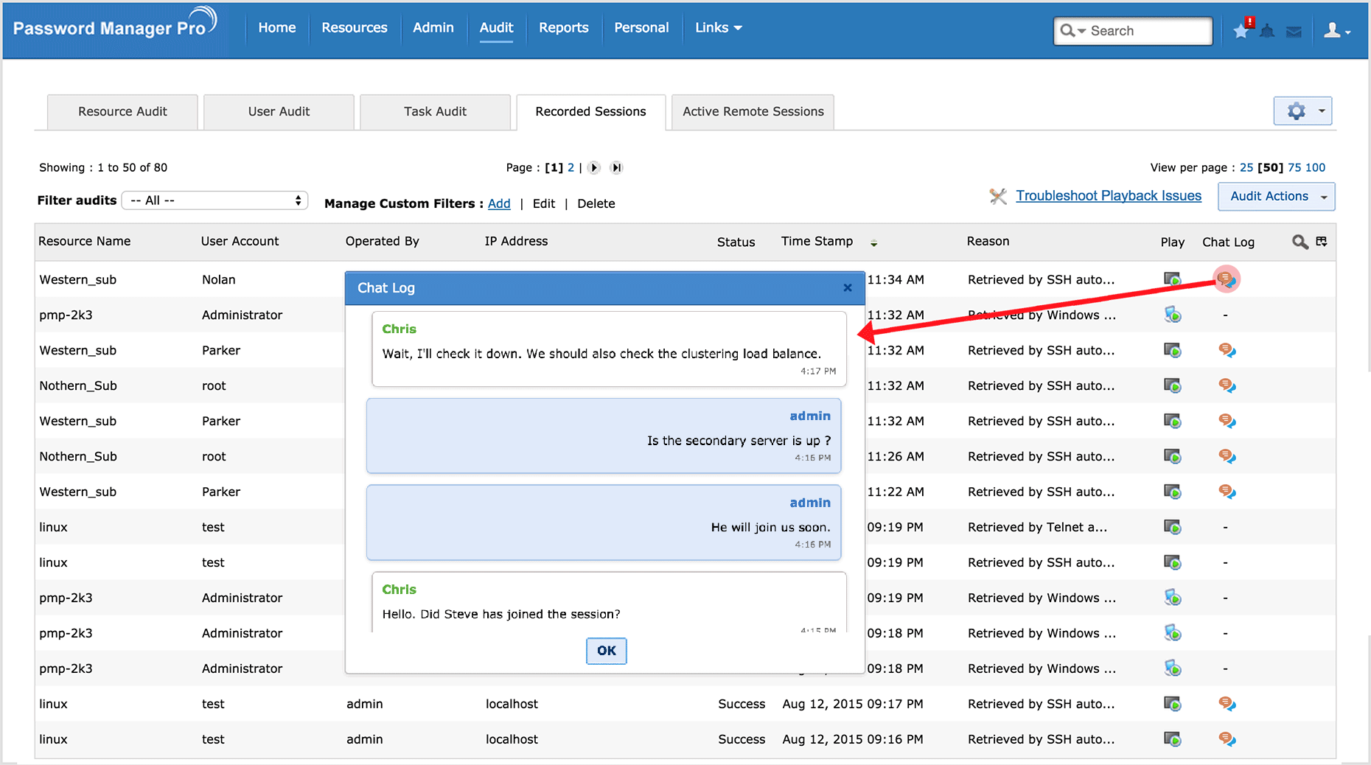Click the favorites star icon in header

1241,31
